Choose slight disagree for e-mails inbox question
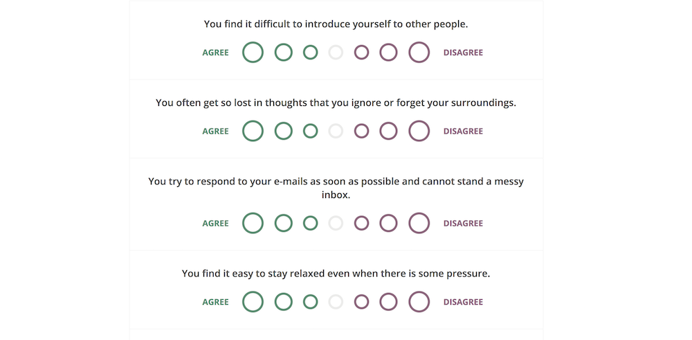The width and height of the screenshot is (692, 340). pos(361,223)
